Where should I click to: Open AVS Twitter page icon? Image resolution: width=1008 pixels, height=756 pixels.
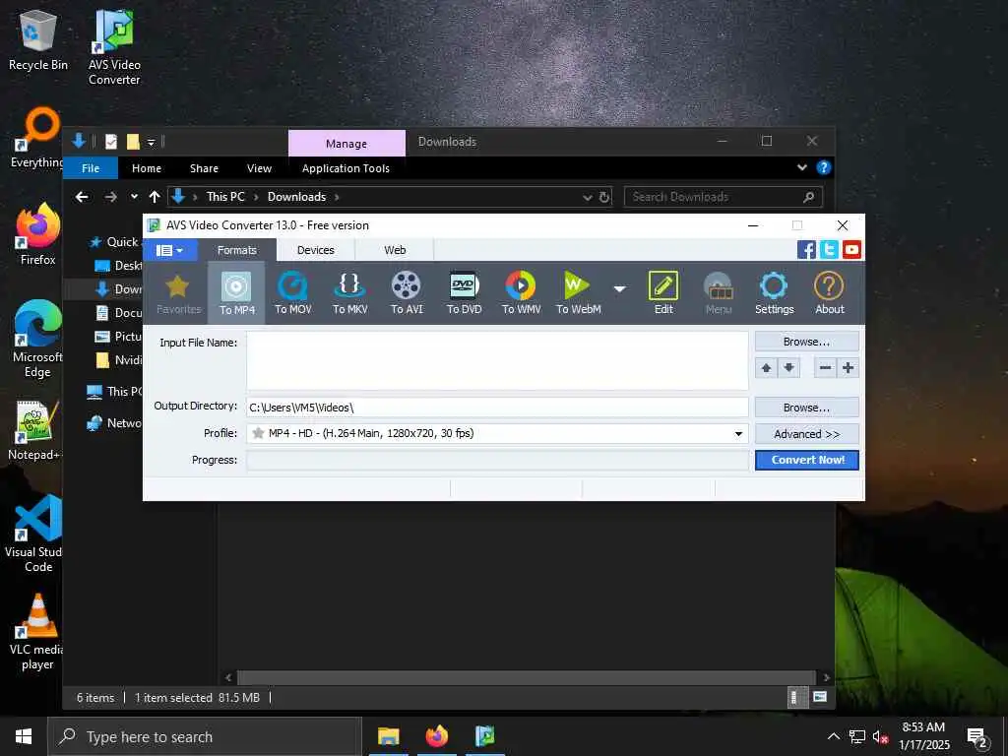(829, 249)
